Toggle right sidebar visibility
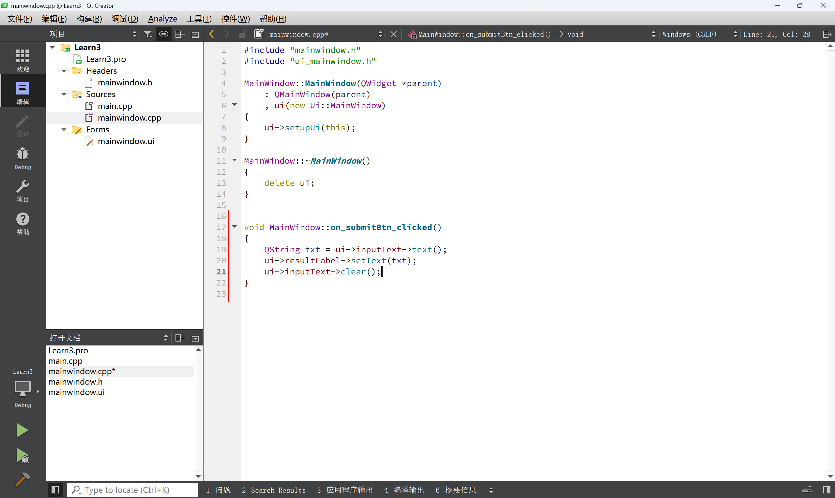The image size is (835, 498). (827, 490)
